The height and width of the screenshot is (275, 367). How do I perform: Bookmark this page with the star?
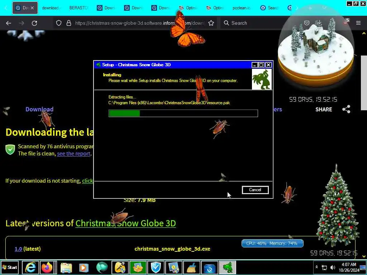pyautogui.click(x=211, y=23)
